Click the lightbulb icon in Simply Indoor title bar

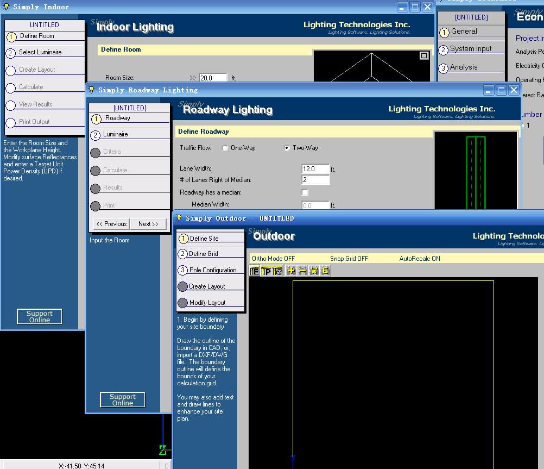point(6,7)
